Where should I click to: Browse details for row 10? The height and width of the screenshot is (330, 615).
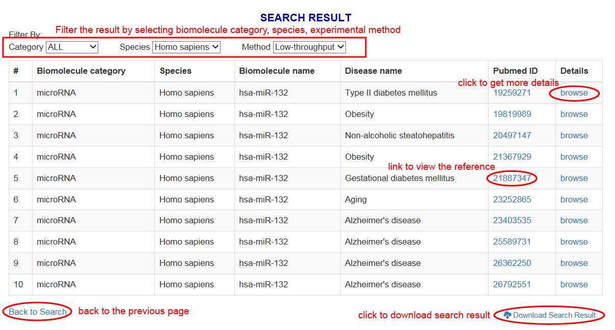click(574, 284)
